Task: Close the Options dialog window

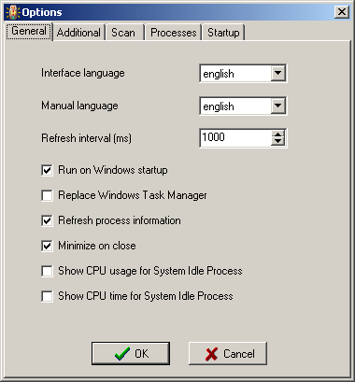Action: click(x=342, y=12)
